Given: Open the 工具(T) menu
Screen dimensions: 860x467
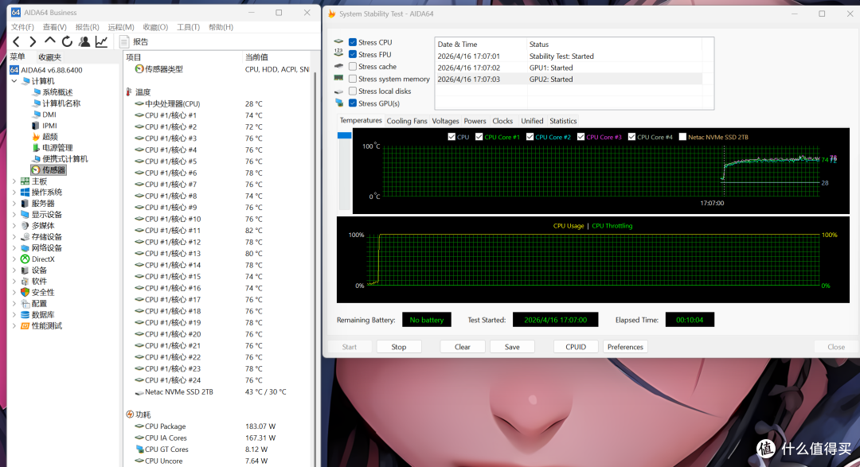Looking at the screenshot, I should tap(188, 27).
